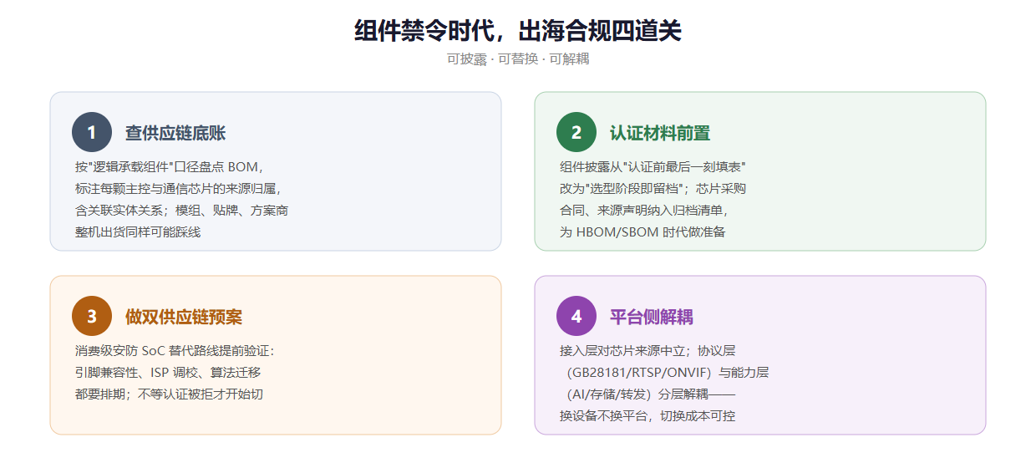Click the line 引脚兼容性、ISP 调校、算法迁移
The image size is (1036, 468).
[x=168, y=372]
